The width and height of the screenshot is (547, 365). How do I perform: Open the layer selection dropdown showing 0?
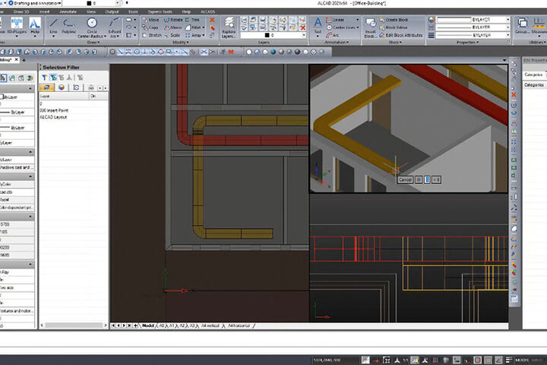coord(273,35)
